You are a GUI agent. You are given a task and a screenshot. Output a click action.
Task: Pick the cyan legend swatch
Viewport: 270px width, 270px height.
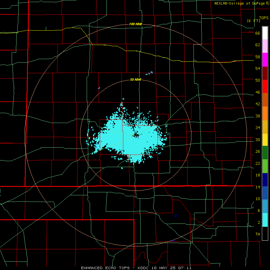pos(265,220)
